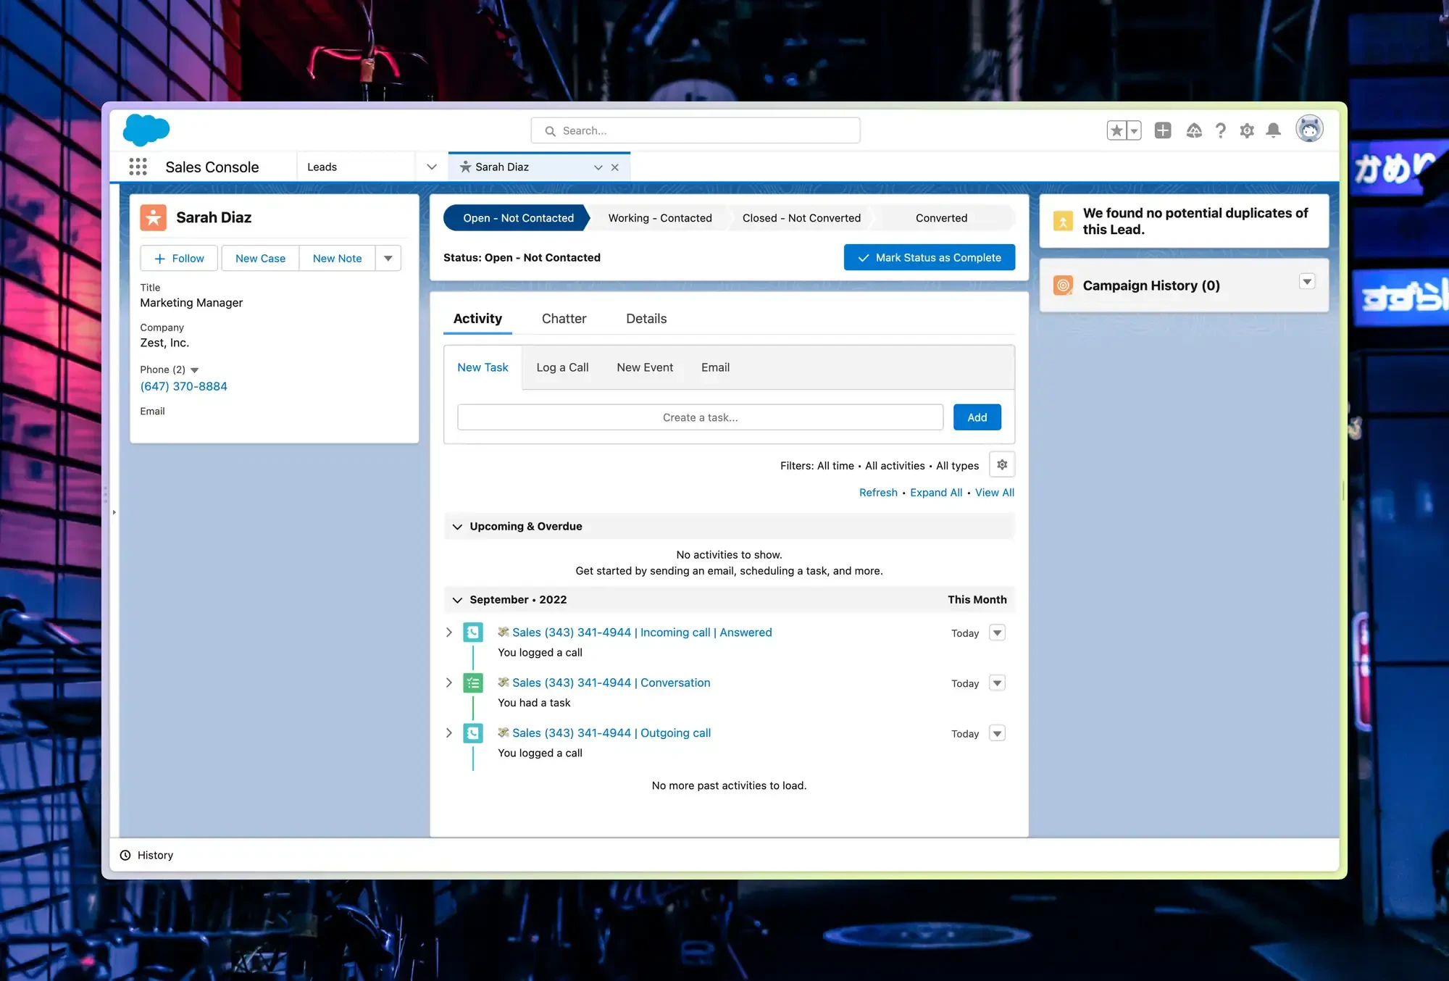Mark this page as favorite with the star
This screenshot has width=1449, height=981.
pyautogui.click(x=1116, y=130)
